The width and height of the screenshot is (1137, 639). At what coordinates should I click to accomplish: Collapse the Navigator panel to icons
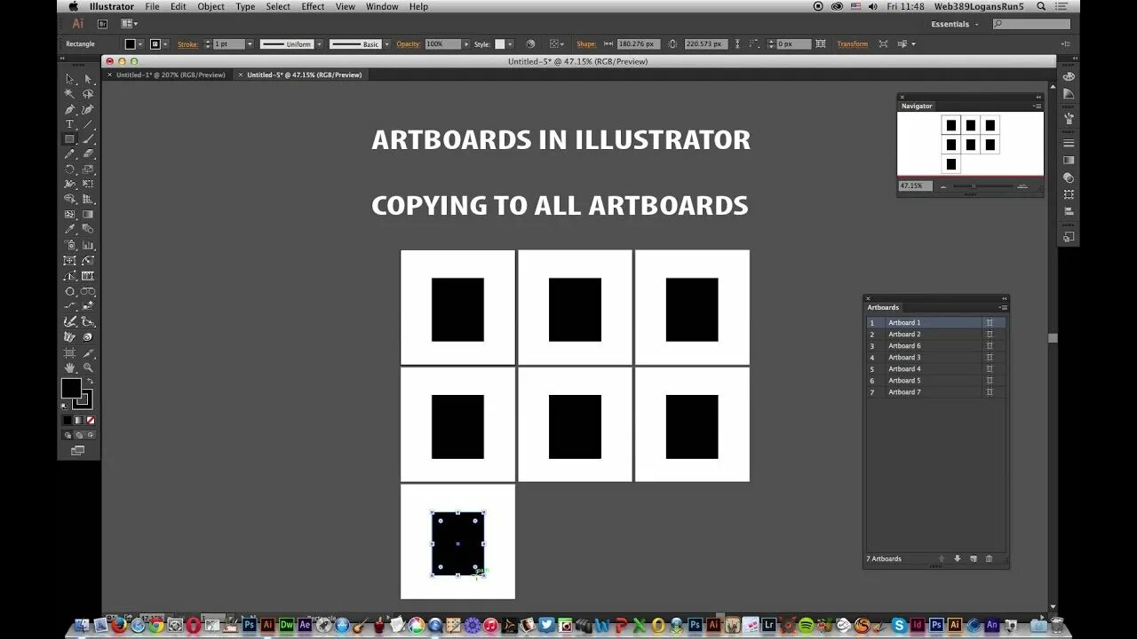1038,97
